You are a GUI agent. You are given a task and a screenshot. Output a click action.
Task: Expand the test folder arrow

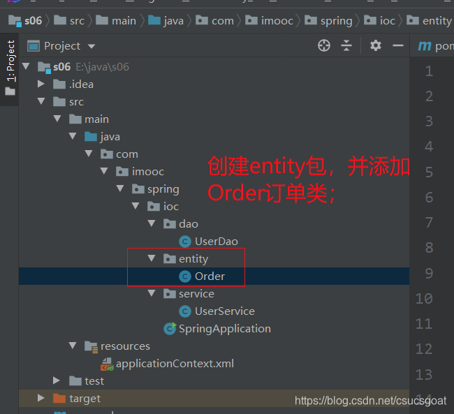tap(57, 380)
